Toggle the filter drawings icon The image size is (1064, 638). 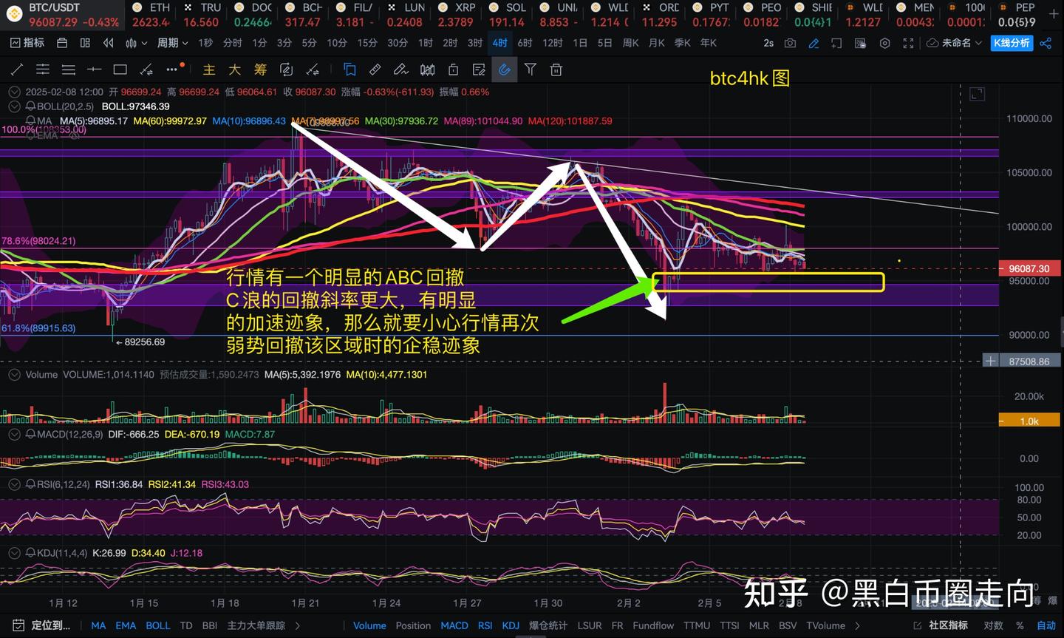click(x=531, y=69)
